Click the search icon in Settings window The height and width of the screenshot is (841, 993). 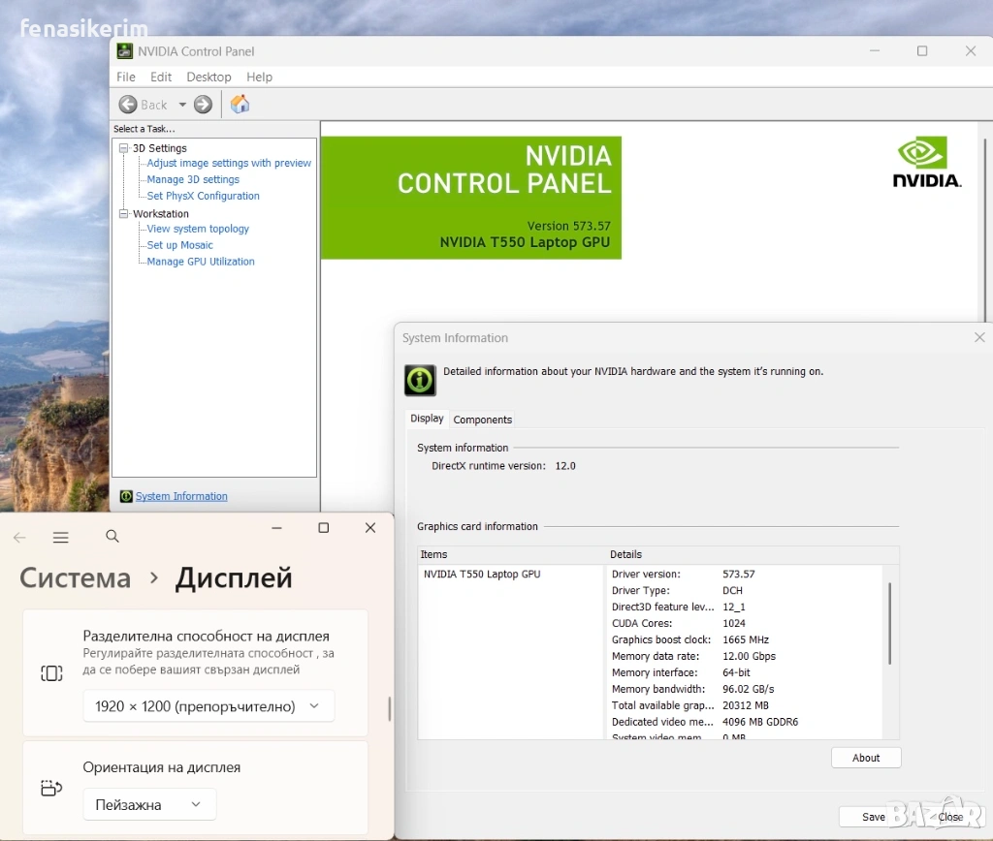112,537
